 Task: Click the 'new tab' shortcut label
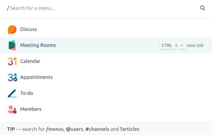pyautogui.click(x=195, y=45)
